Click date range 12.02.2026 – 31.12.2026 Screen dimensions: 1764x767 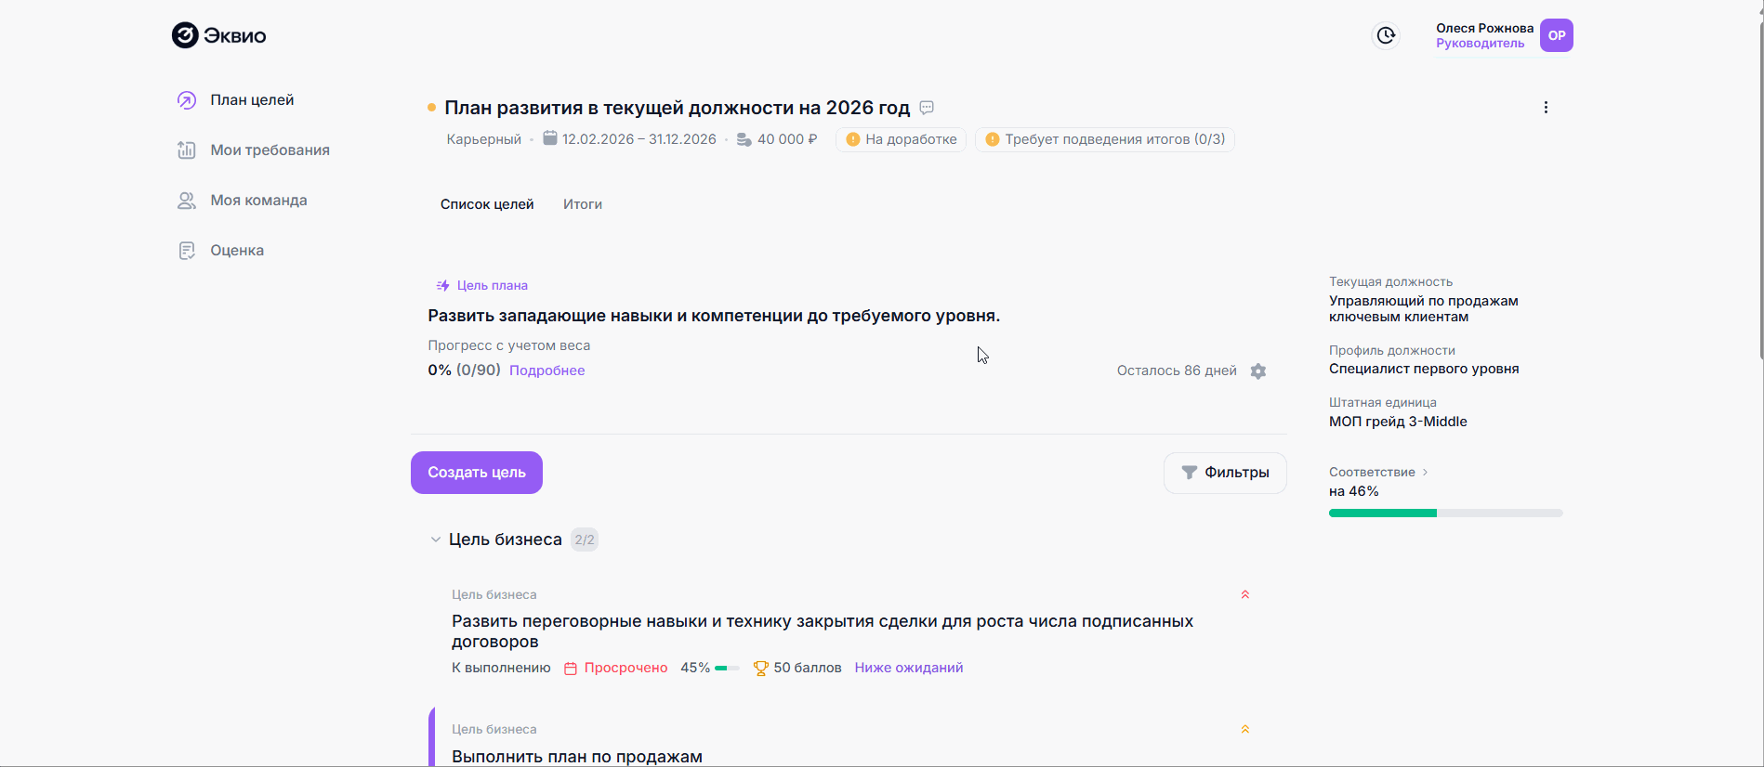639,139
